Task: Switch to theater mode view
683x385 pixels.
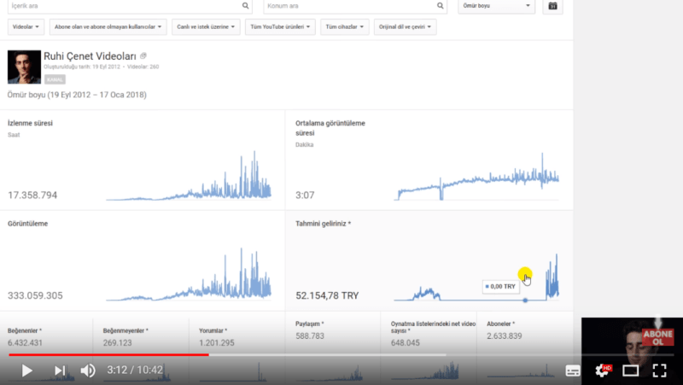Action: click(631, 370)
